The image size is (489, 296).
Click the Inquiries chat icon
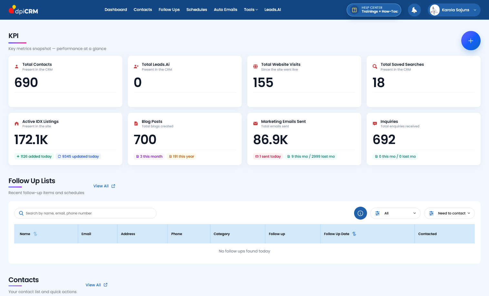click(x=375, y=123)
